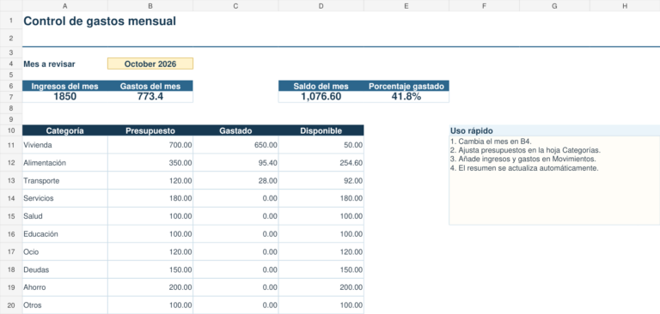Click instruction "1. Cambia el mes en B4."

[x=491, y=142]
